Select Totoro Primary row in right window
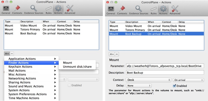208x101 pixels. point(157,30)
